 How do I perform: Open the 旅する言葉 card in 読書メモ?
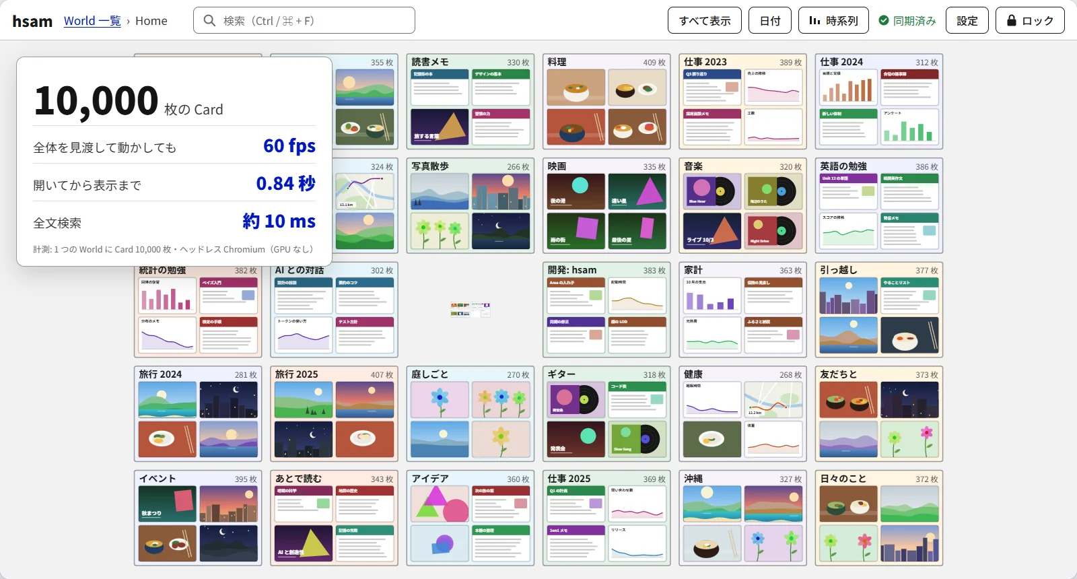(440, 127)
